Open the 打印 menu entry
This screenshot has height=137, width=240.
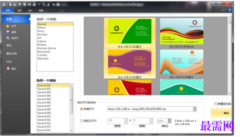pos(9,62)
